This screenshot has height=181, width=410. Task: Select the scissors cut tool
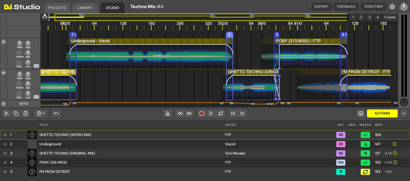point(7,114)
